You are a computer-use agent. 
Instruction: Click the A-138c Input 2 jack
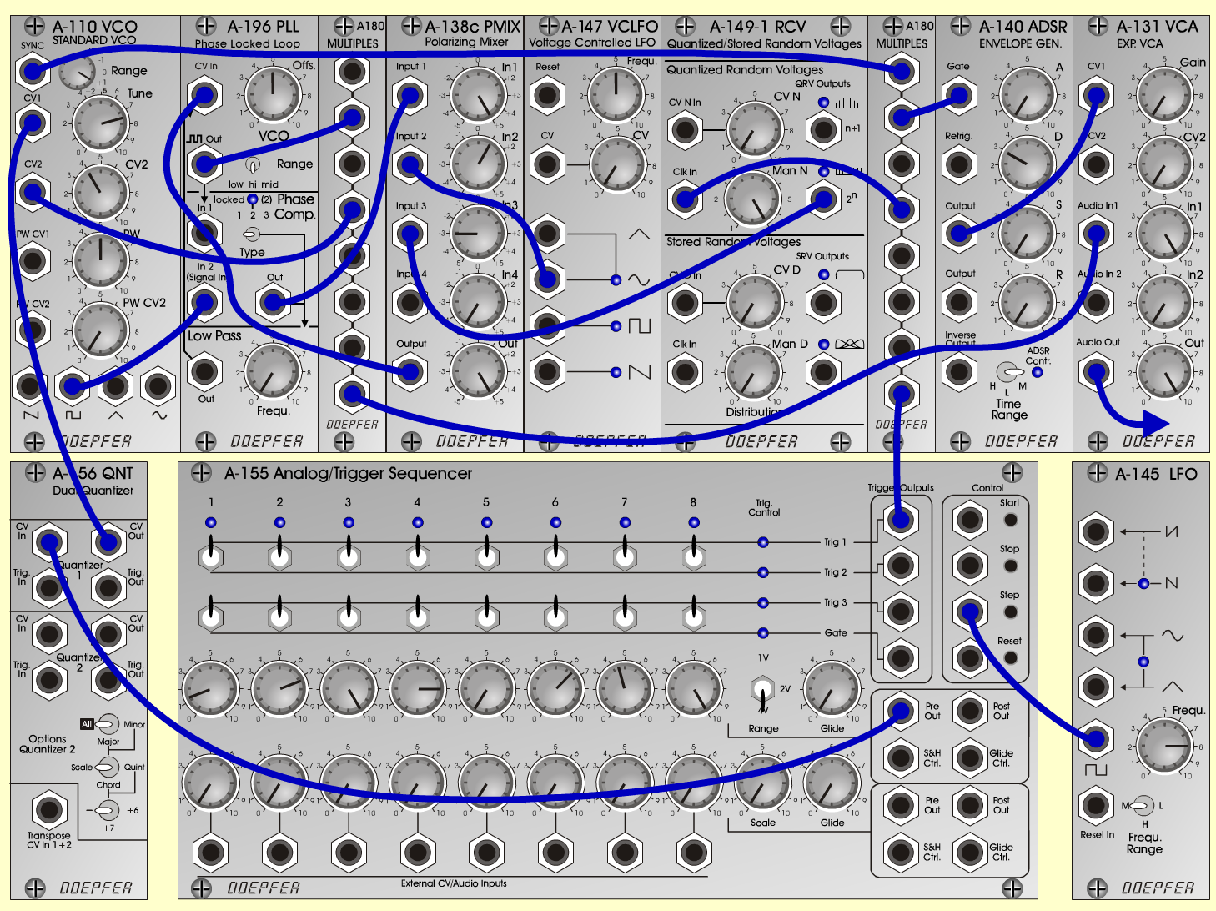[x=410, y=164]
